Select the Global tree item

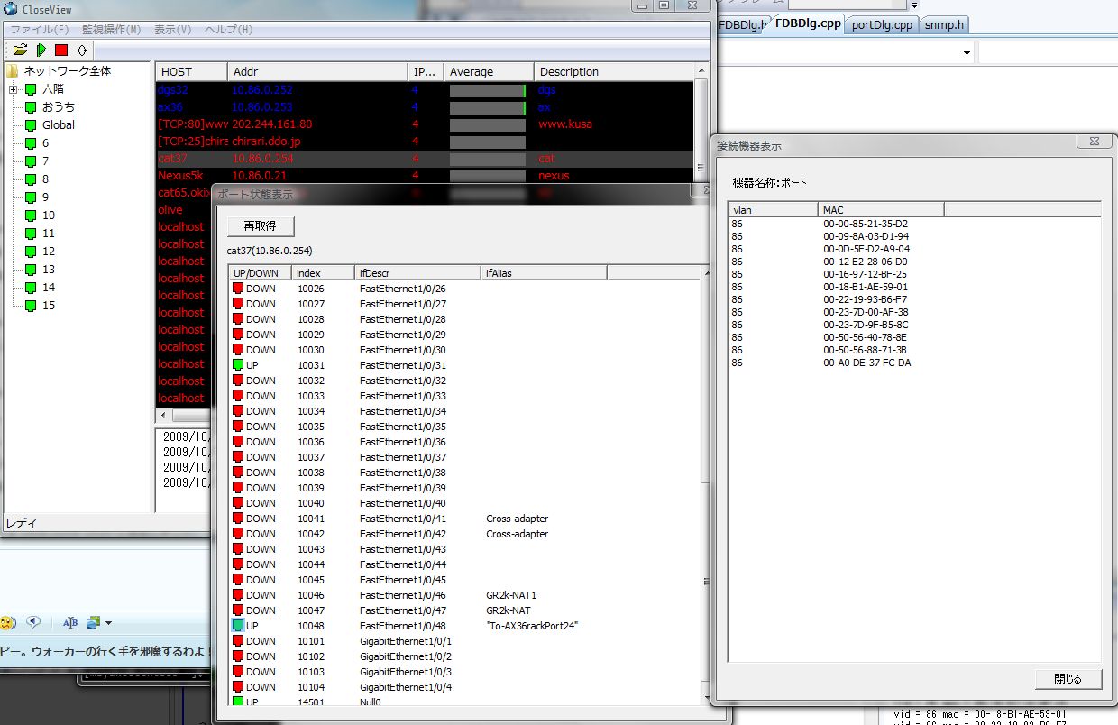[x=59, y=125]
